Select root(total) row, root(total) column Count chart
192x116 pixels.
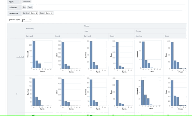68,57
